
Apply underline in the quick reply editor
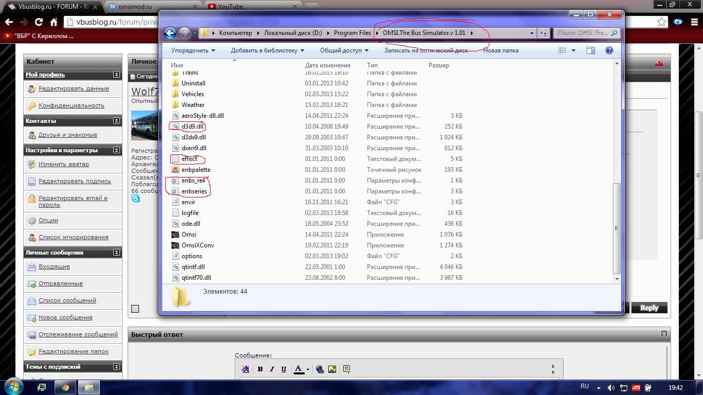click(284, 369)
